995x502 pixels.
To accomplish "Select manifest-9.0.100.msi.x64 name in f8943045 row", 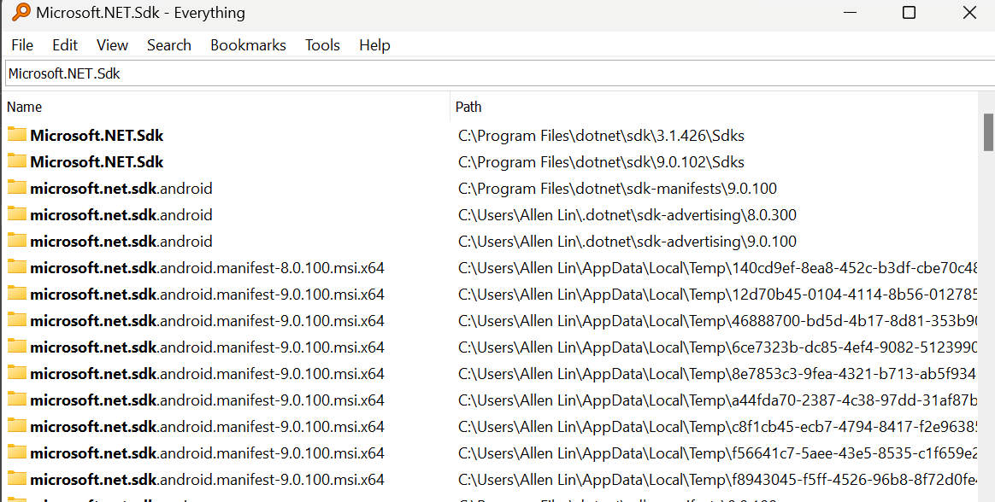I will point(207,480).
